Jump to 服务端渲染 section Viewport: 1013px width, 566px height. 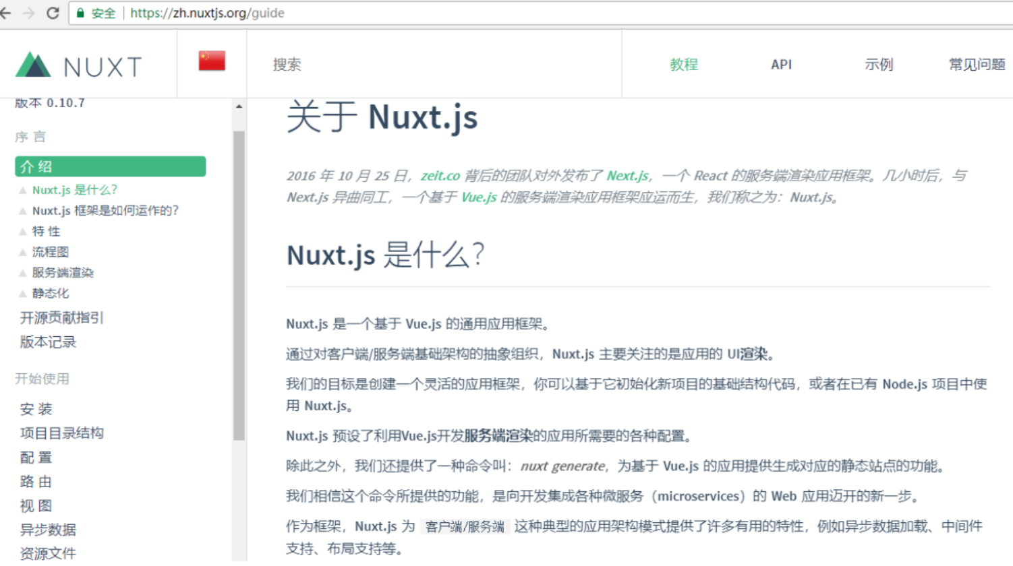[x=63, y=273]
